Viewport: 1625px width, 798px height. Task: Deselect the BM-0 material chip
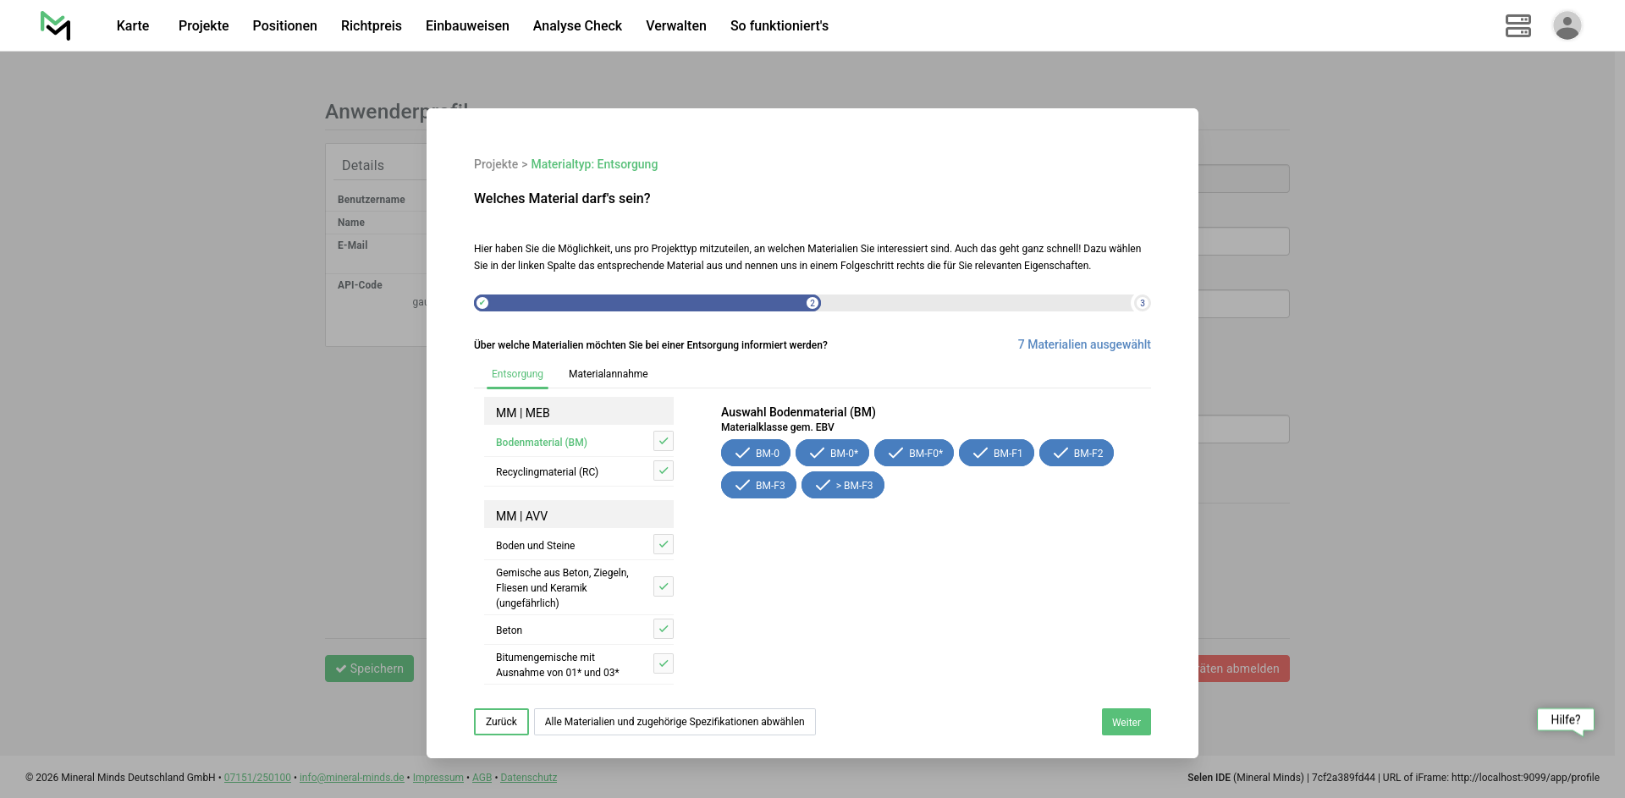pyautogui.click(x=756, y=454)
